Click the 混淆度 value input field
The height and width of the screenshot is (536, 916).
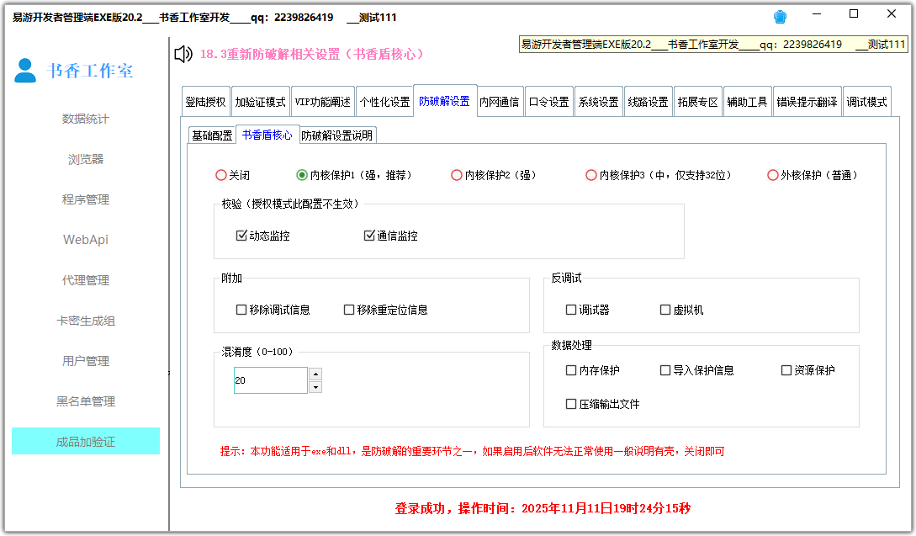point(270,379)
